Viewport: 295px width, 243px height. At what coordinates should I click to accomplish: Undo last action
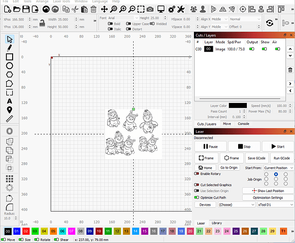(46, 9)
